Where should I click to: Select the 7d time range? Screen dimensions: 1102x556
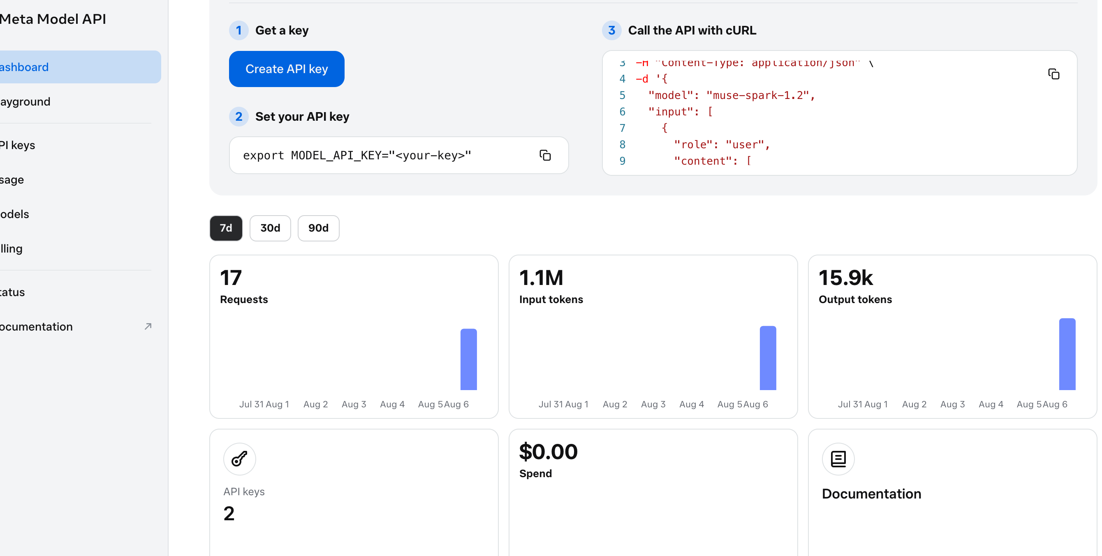pos(226,228)
